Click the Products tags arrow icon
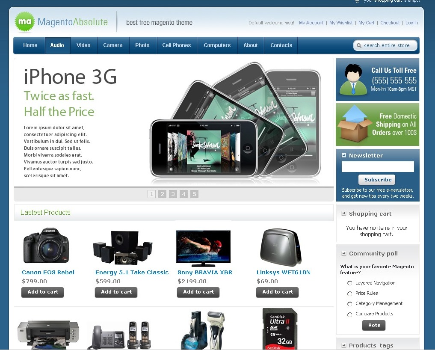435x350 pixels. coord(344,346)
